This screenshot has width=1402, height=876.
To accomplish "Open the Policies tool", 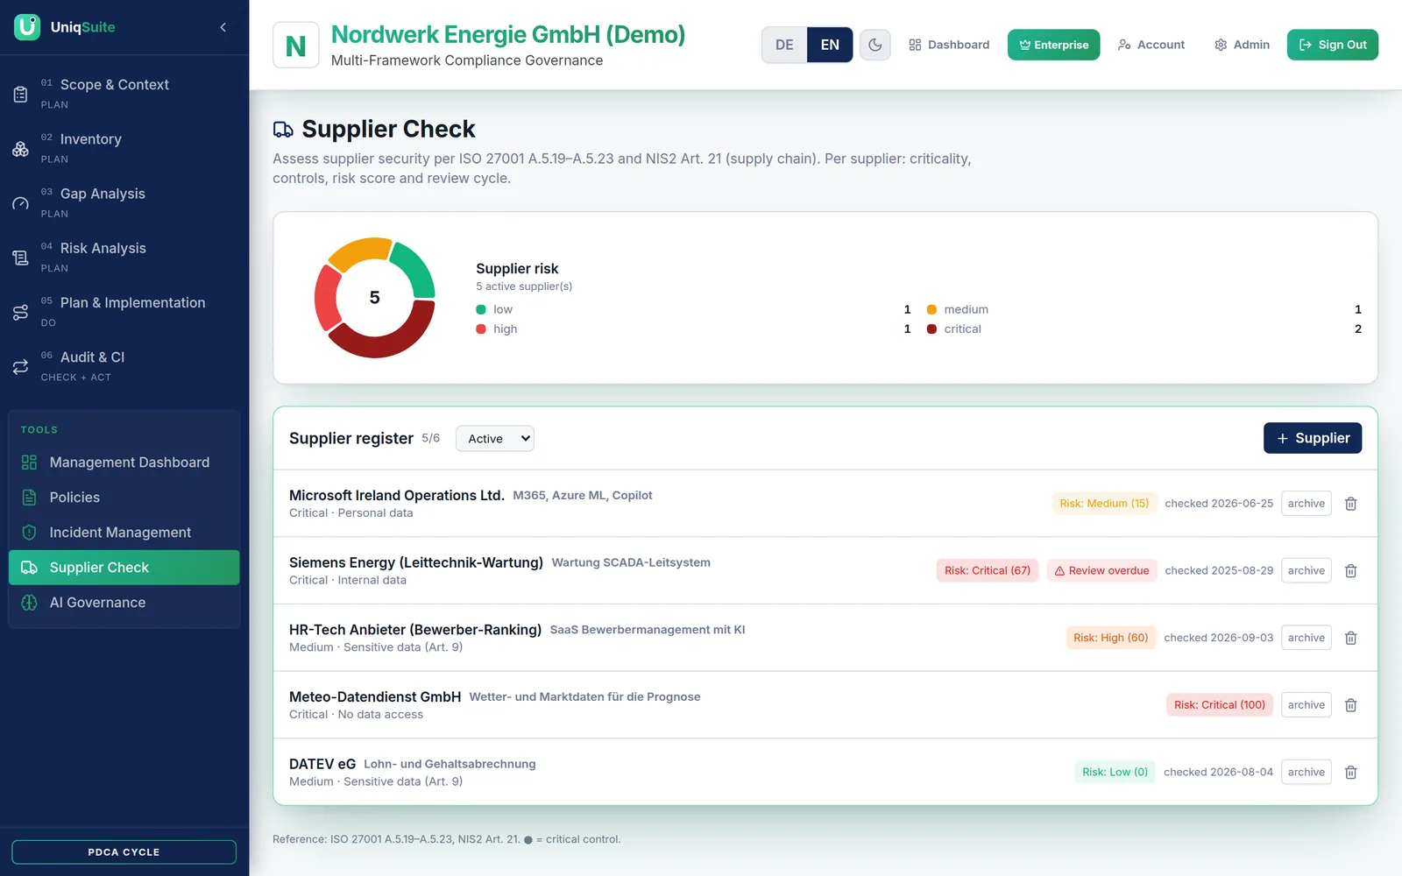I will [124, 498].
